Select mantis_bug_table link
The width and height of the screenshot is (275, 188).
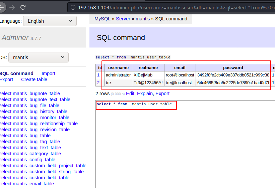click(x=31, y=136)
